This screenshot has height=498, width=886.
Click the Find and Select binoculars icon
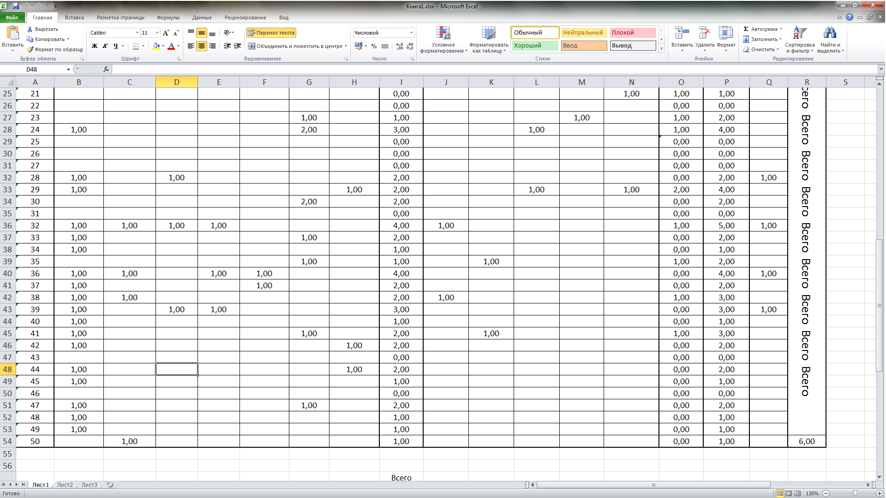pyautogui.click(x=830, y=33)
